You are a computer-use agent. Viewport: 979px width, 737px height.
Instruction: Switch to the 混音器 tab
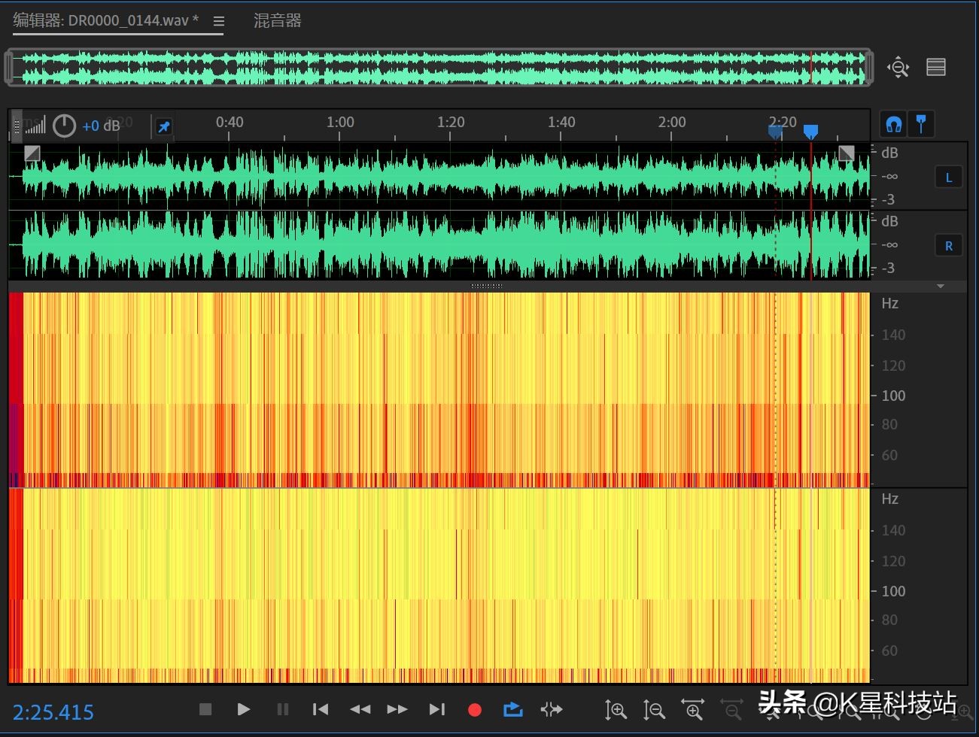point(277,21)
